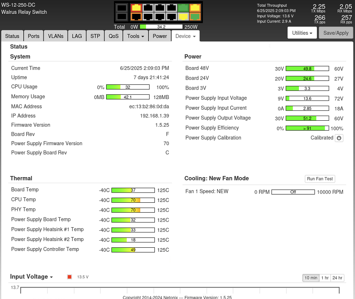Click the upper SFP port icon
This screenshot has width=355, height=299.
[x=122, y=7]
